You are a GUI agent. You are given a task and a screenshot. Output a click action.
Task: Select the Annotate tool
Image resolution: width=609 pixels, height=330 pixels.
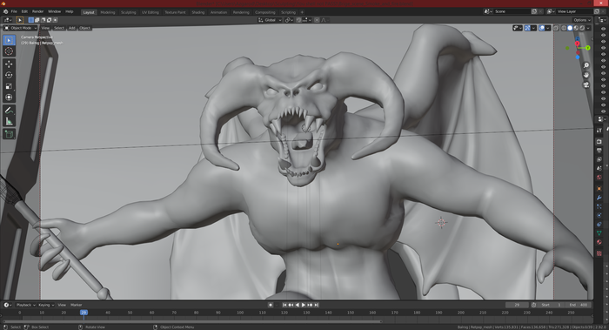click(9, 111)
